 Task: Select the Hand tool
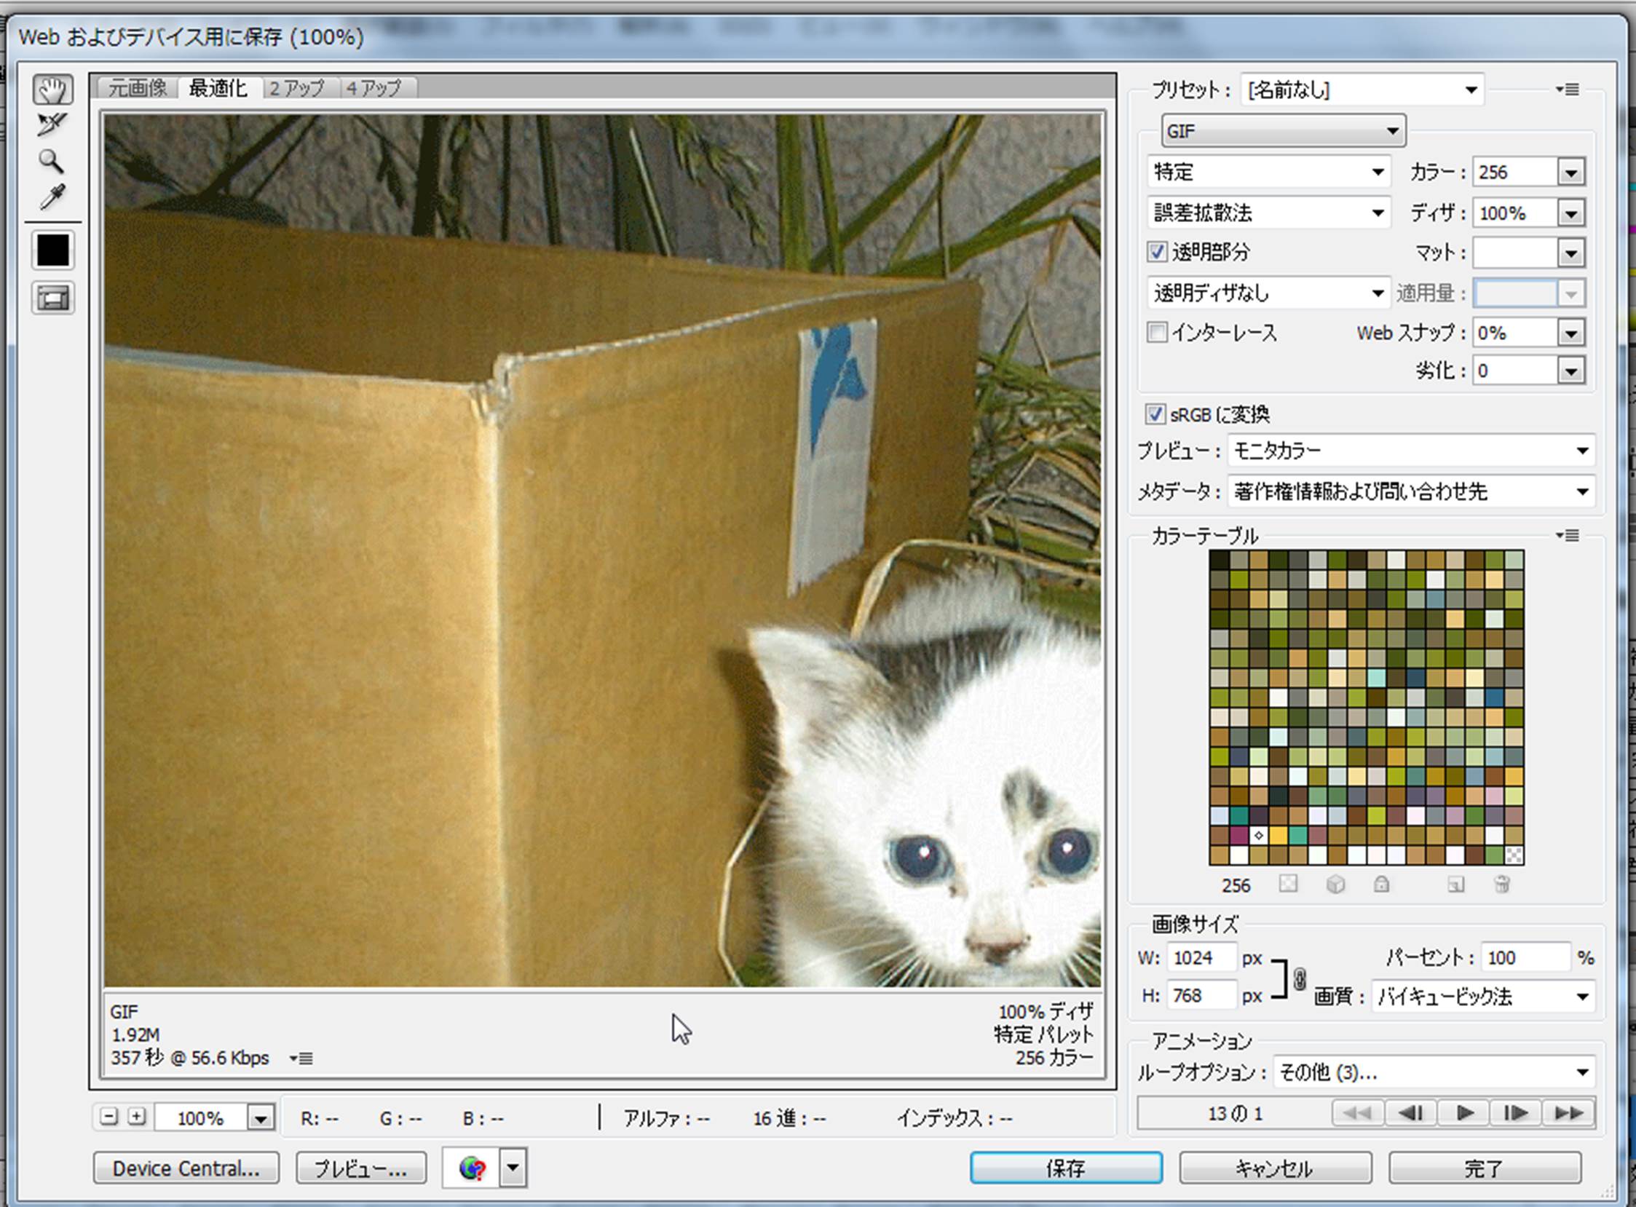52,90
